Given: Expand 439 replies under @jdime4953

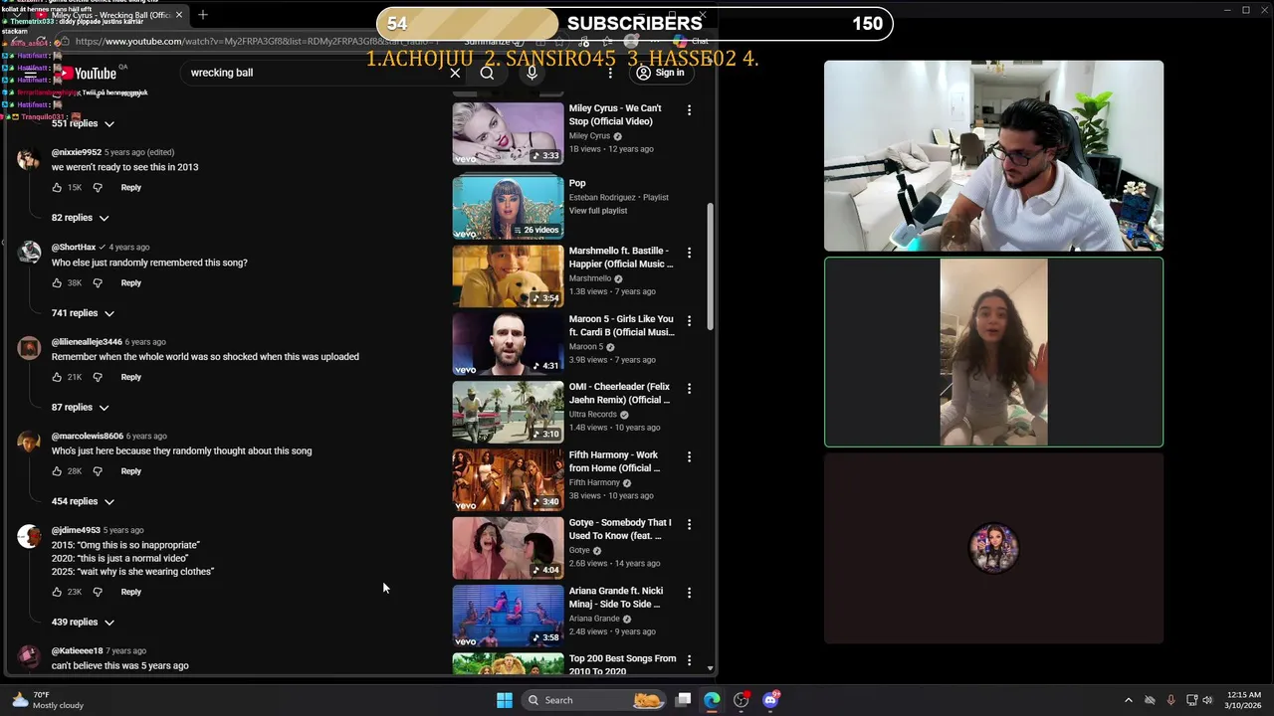Looking at the screenshot, I should click(x=83, y=623).
